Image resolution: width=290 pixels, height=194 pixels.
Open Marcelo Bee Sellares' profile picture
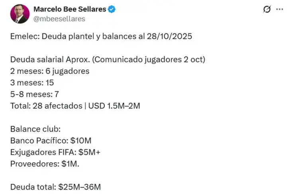pyautogui.click(x=20, y=14)
